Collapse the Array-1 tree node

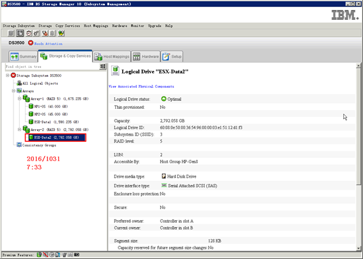point(20,98)
